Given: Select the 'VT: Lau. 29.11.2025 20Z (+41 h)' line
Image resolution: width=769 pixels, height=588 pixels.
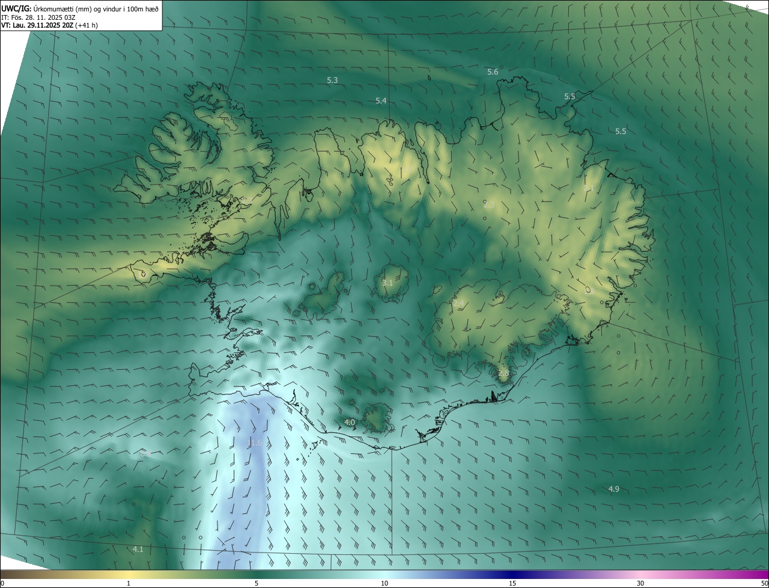Looking at the screenshot, I should pos(49,25).
